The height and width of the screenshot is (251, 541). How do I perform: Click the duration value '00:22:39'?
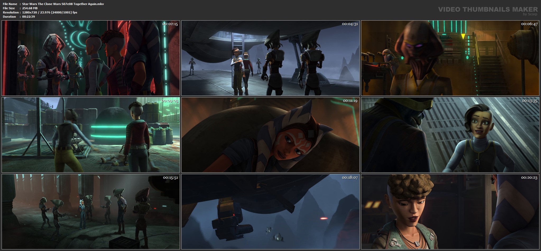[x=29, y=17]
